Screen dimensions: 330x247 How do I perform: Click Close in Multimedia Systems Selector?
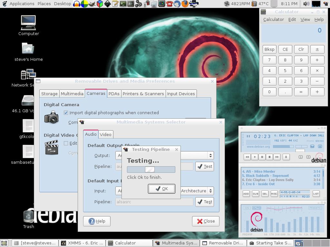coord(206,221)
